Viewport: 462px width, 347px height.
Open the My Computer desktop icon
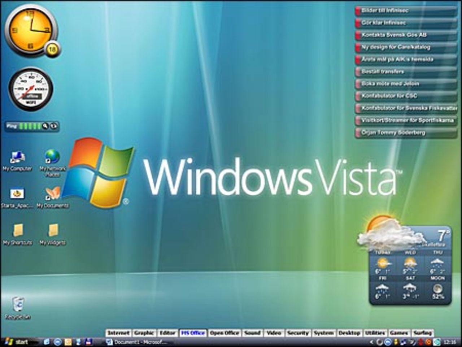[17, 161]
